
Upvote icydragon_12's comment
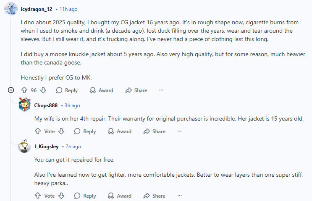click(24, 90)
